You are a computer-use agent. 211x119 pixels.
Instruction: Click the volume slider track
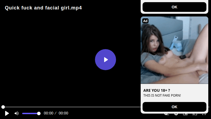(x=30, y=113)
